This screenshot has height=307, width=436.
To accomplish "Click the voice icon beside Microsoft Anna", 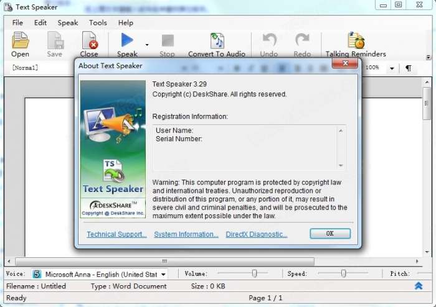I will [x=37, y=275].
